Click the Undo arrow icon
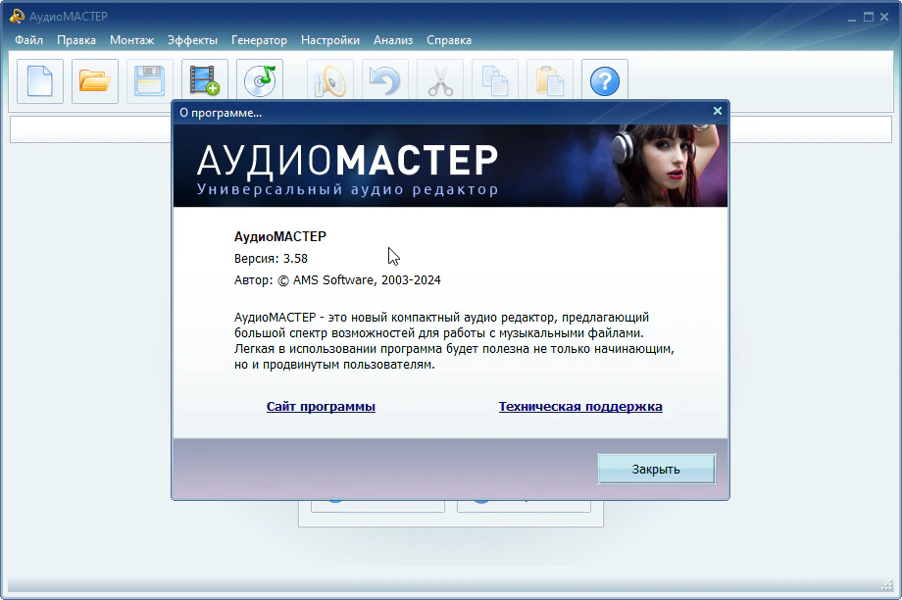 385,81
